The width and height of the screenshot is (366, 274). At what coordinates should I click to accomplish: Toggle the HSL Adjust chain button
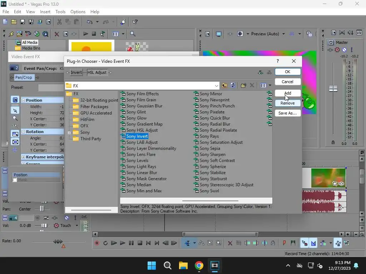[x=97, y=72]
